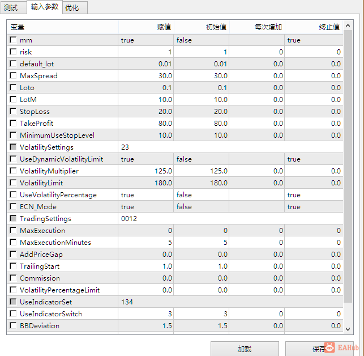Click the TradingSettings row label
The width and height of the screenshot is (364, 356).
pos(45,219)
